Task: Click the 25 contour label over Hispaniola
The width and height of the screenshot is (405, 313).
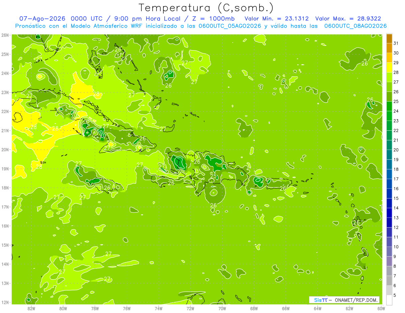Action: (213, 176)
